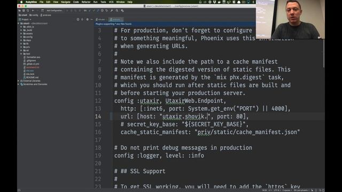The width and height of the screenshot is (342, 192).
Task: Open the VCS menu
Action: tap(111, 2)
